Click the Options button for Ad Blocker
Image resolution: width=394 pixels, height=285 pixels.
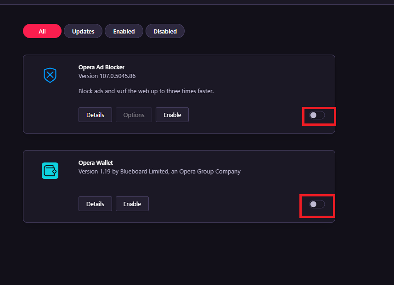pyautogui.click(x=134, y=115)
